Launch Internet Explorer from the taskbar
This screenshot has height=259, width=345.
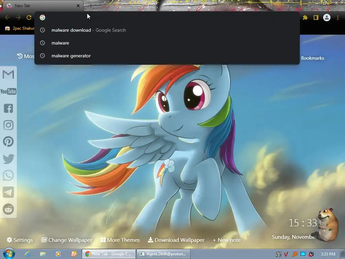[x=27, y=254]
